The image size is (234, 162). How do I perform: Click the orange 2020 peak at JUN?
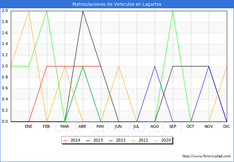[x=119, y=66]
